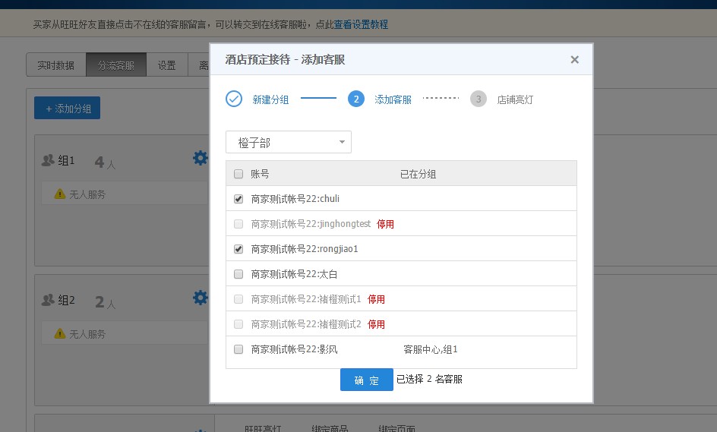Click the 店铺亮灯 step label
This screenshot has height=432, width=717.
pos(515,99)
